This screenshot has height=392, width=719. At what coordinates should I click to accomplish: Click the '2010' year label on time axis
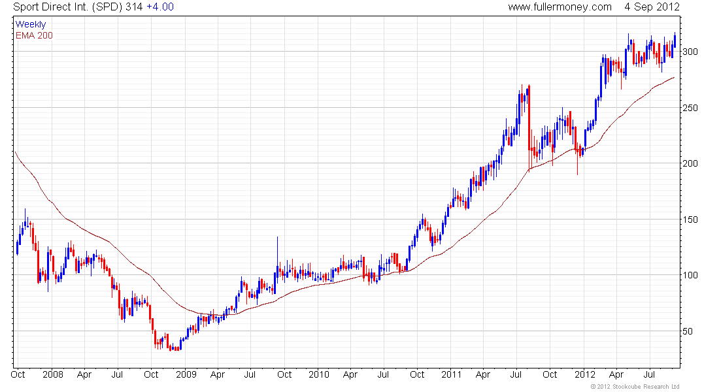point(319,374)
